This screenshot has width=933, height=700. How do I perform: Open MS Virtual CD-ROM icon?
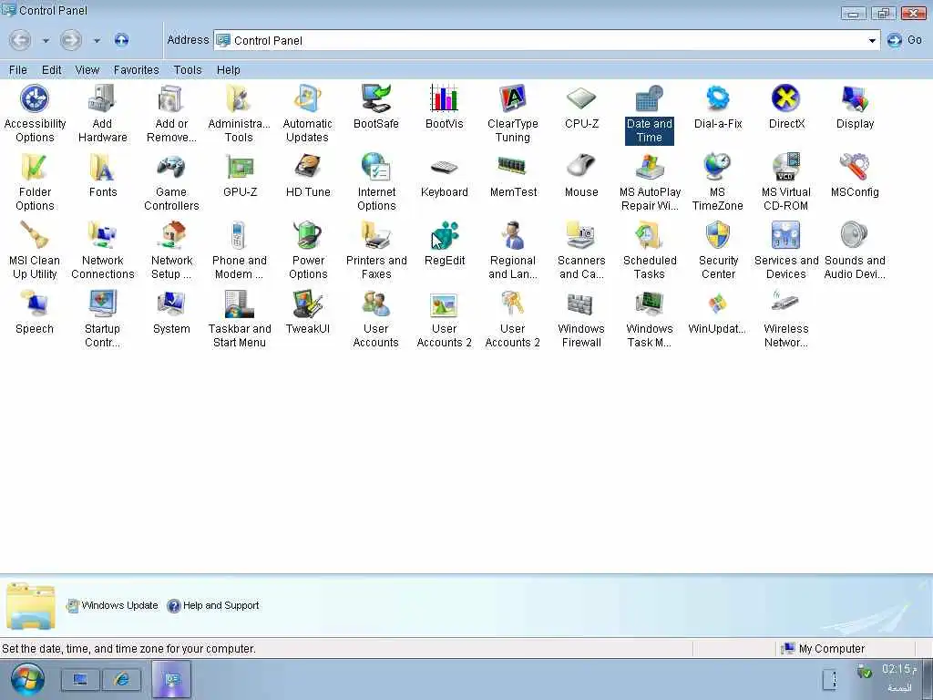[786, 168]
